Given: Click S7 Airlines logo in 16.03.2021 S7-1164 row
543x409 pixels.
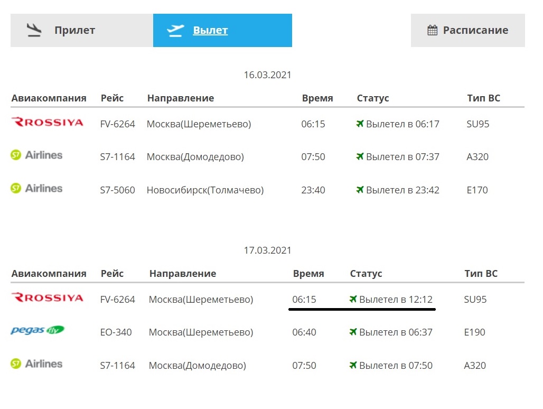Looking at the screenshot, I should (x=36, y=155).
